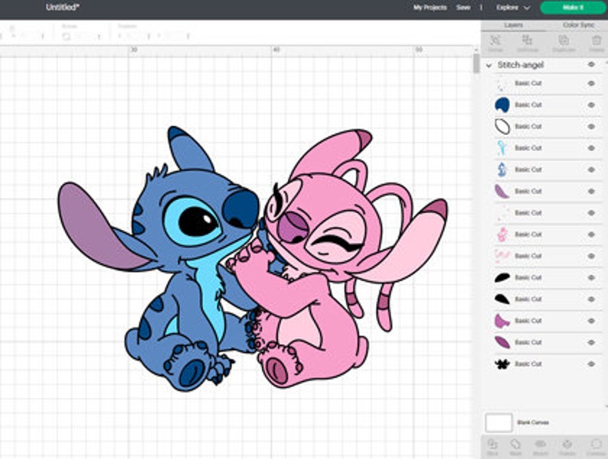Click Save in the top bar
608x459 pixels.
pyautogui.click(x=463, y=8)
